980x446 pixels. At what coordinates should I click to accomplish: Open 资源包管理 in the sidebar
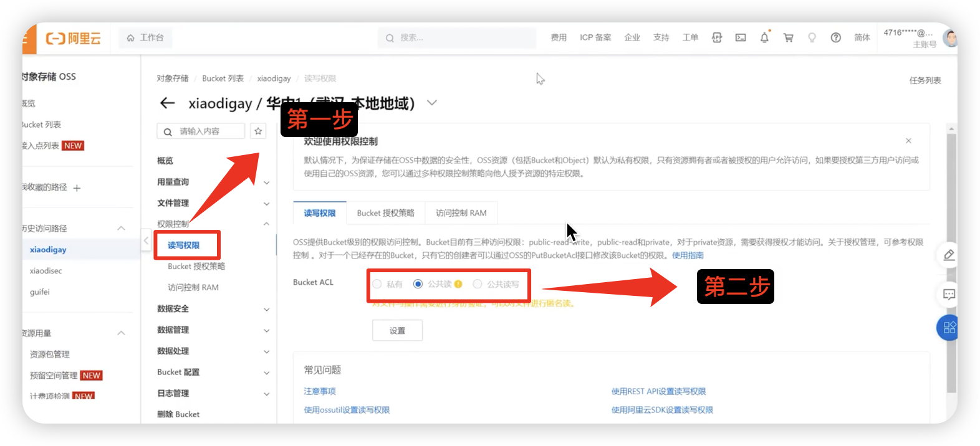coord(50,354)
